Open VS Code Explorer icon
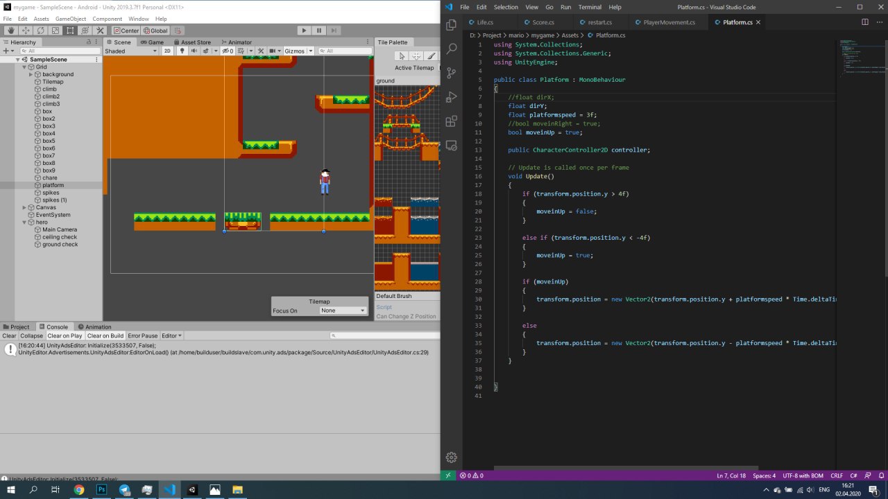The height and width of the screenshot is (499, 888). [x=452, y=25]
